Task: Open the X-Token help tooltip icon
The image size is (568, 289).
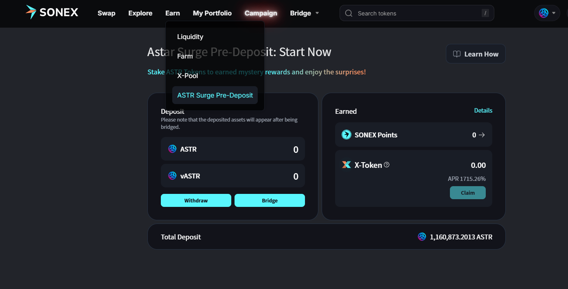Action: 387,165
